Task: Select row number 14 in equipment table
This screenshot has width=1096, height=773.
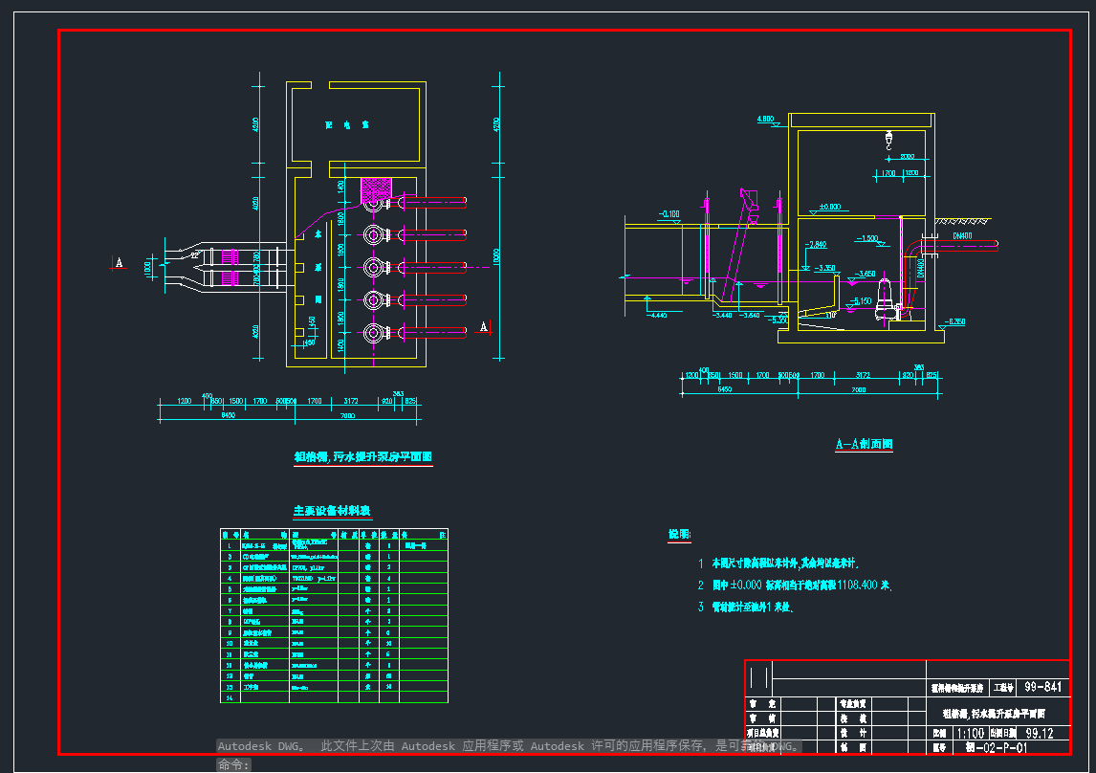Action: point(230,698)
